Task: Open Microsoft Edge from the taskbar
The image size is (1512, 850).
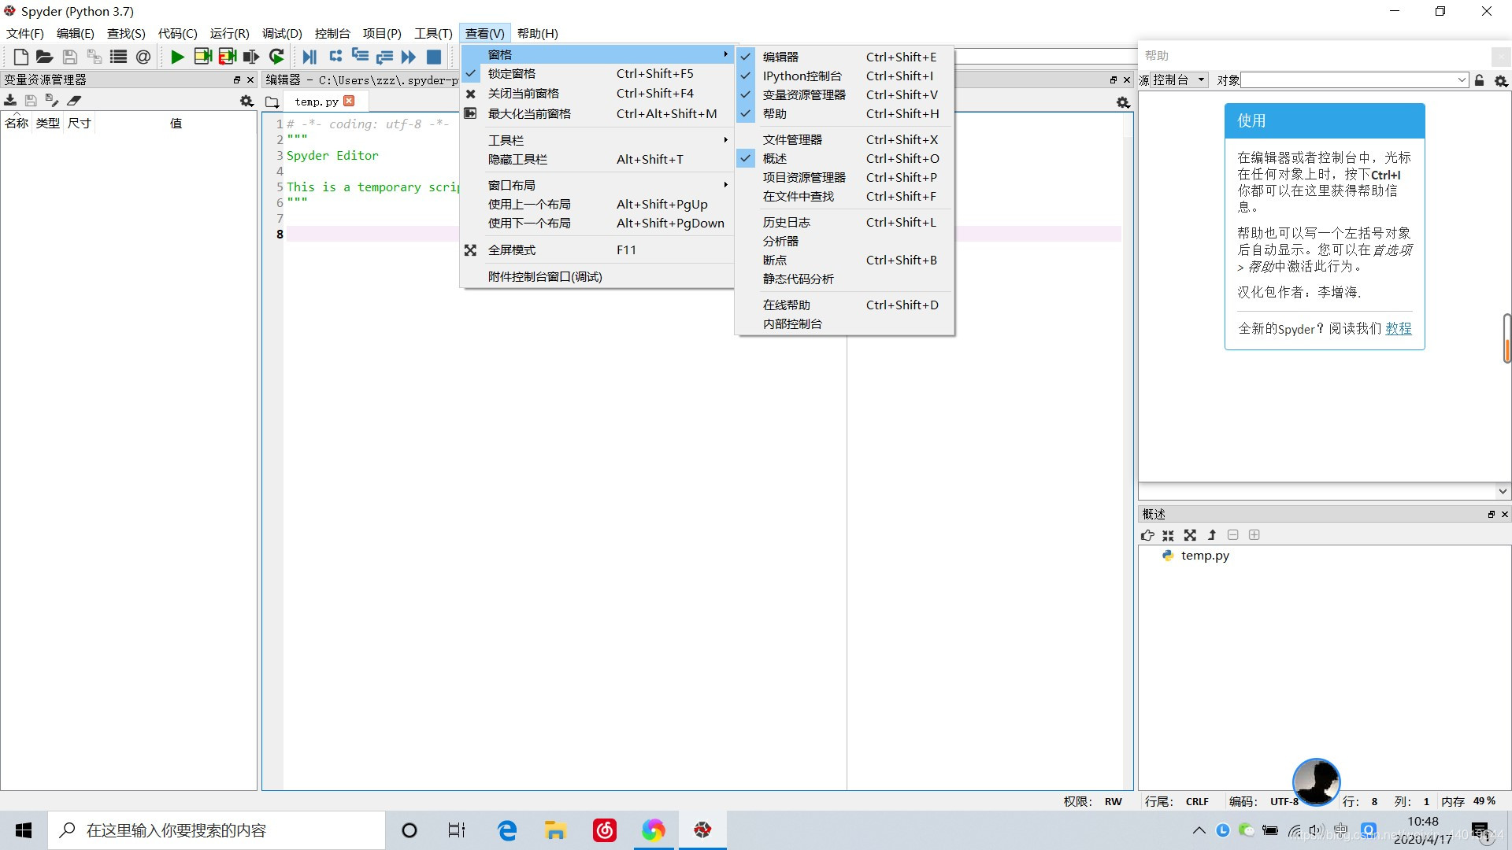Action: click(x=507, y=830)
